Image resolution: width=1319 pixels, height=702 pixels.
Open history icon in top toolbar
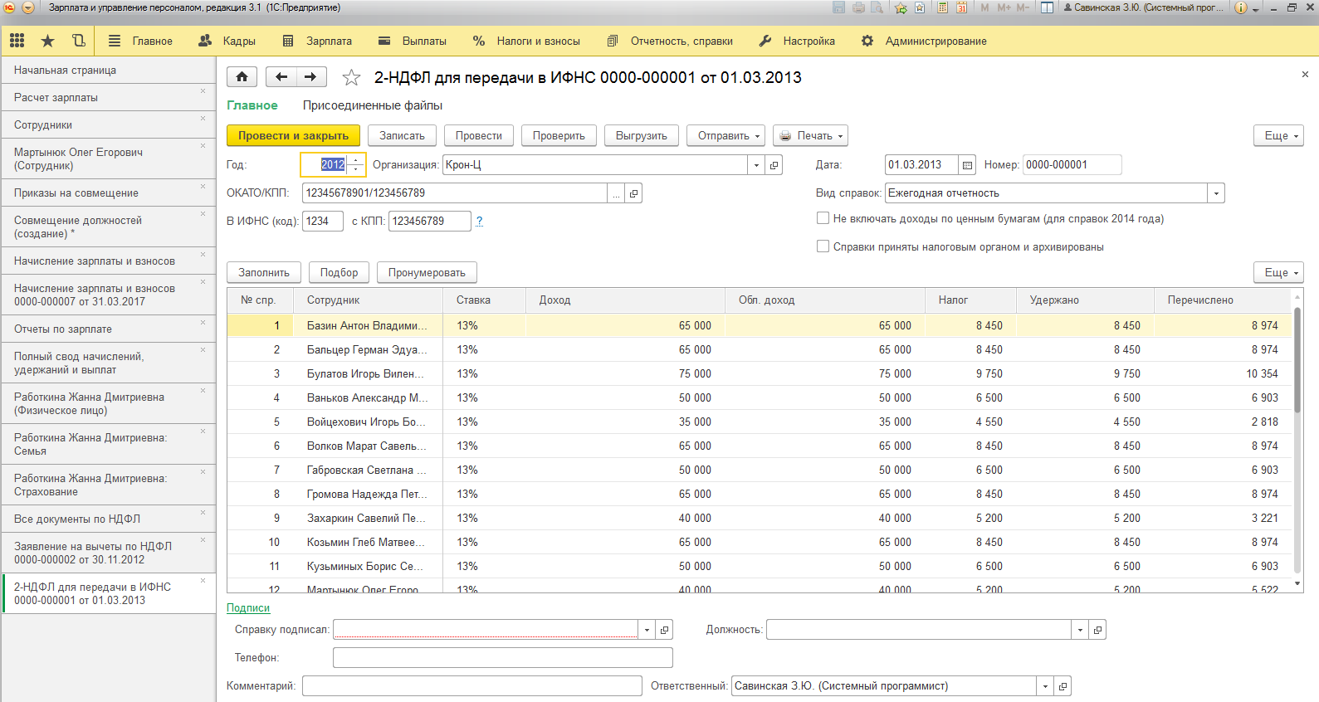[x=78, y=41]
